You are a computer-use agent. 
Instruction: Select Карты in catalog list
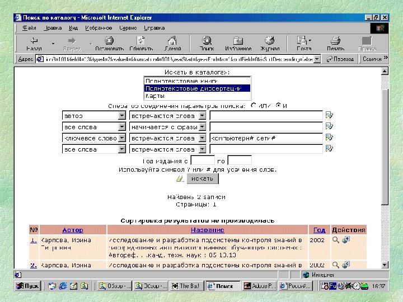tap(197, 96)
